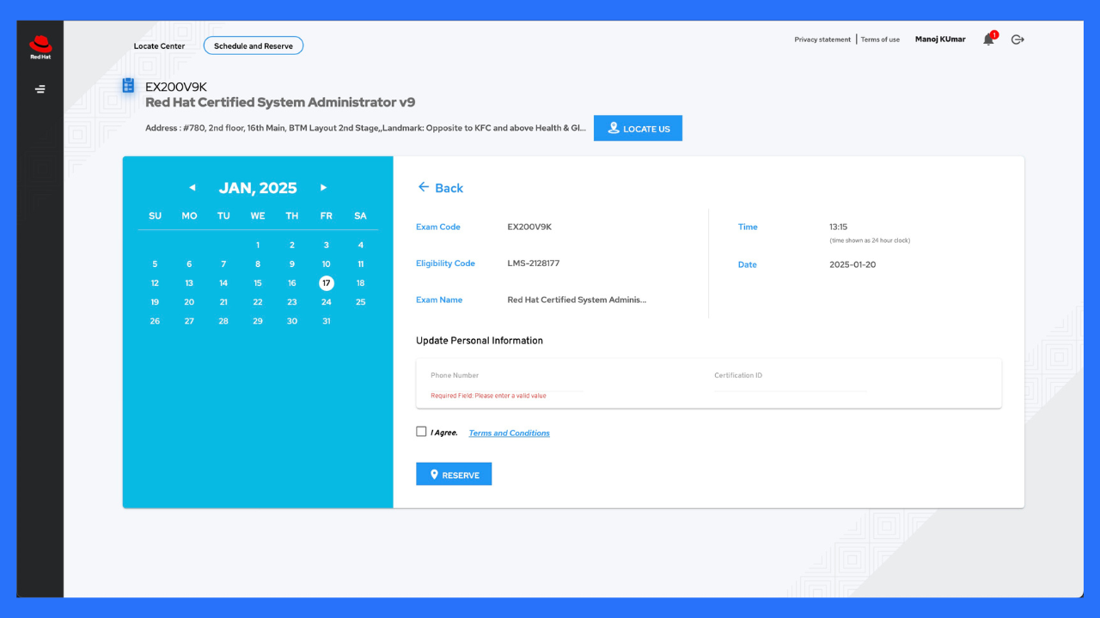Check the I Agree checkbox

pyautogui.click(x=421, y=432)
